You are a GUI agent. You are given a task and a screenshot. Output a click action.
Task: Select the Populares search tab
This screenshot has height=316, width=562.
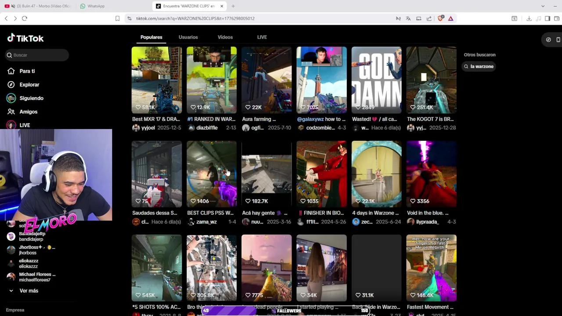coord(151,37)
